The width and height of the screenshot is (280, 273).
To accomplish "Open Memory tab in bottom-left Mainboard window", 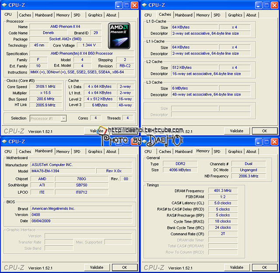I will coord(63,152).
